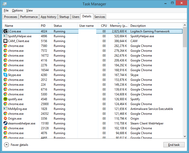189x153 pixels.
Task: Select the CAM description cell
Action: point(134,41)
